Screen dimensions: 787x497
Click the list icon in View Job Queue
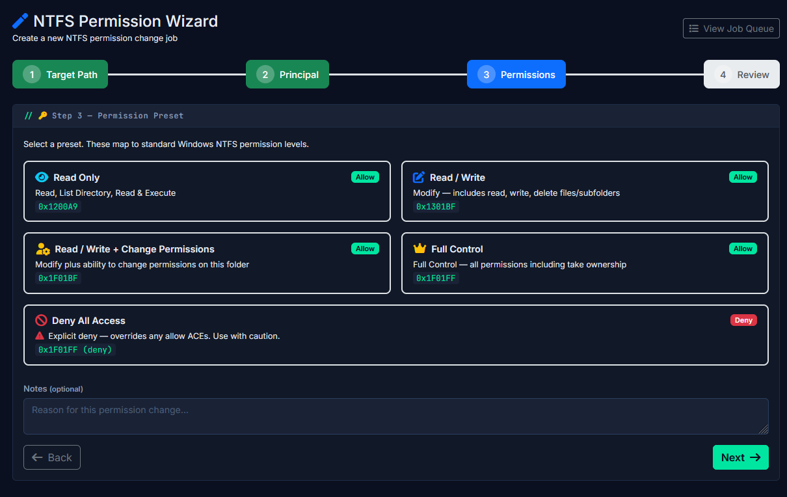coord(694,29)
